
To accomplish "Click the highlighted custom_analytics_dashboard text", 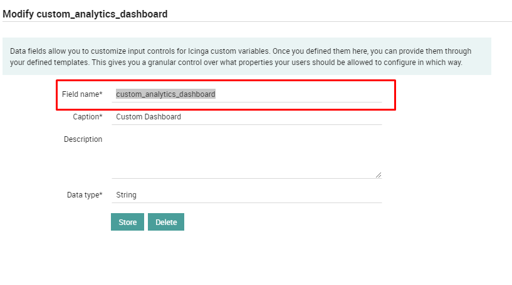I will (x=165, y=94).
